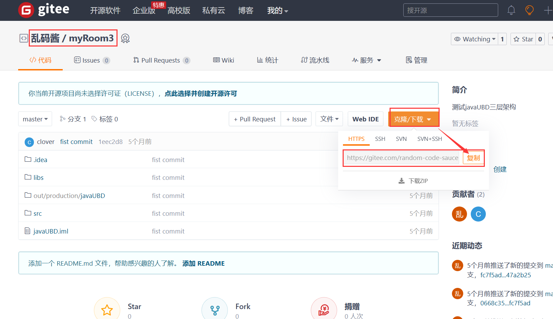The image size is (553, 319).
Task: Open the Gitee logo homepage
Action: click(44, 10)
